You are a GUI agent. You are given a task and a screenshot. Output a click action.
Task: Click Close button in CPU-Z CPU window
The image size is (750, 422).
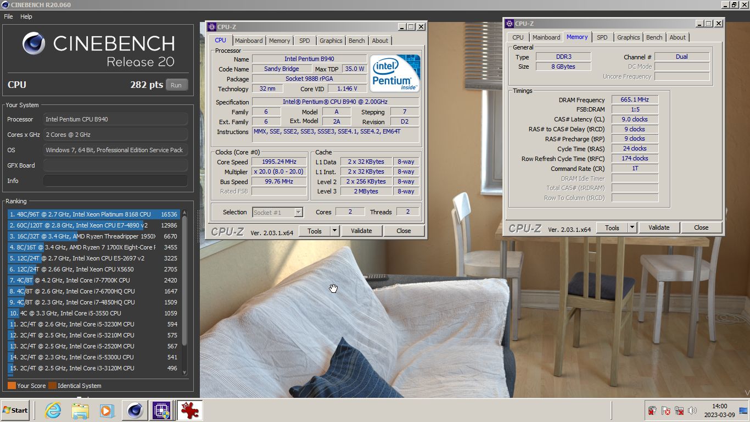404,231
